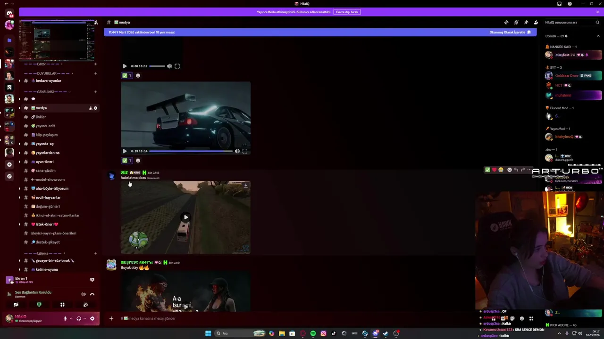Seek the car video progress bar
The width and height of the screenshot is (604, 339).
pos(191,151)
